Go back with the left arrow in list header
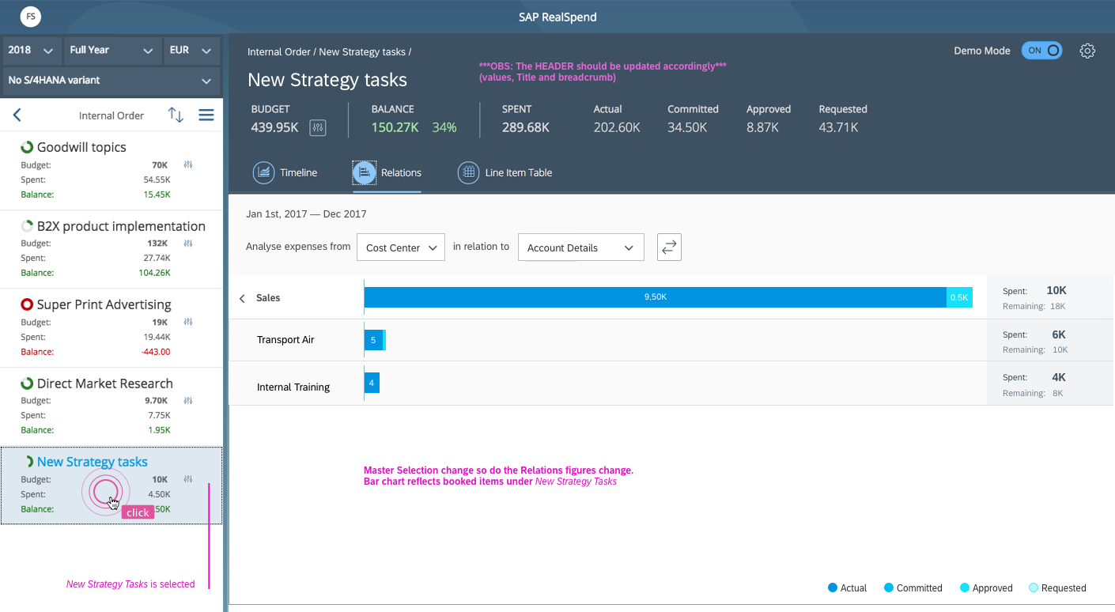The width and height of the screenshot is (1115, 612). pyautogui.click(x=17, y=115)
